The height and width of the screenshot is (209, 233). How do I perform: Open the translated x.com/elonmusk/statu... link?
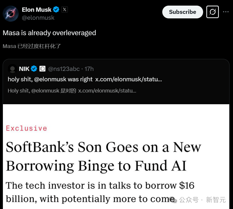[x=107, y=91]
